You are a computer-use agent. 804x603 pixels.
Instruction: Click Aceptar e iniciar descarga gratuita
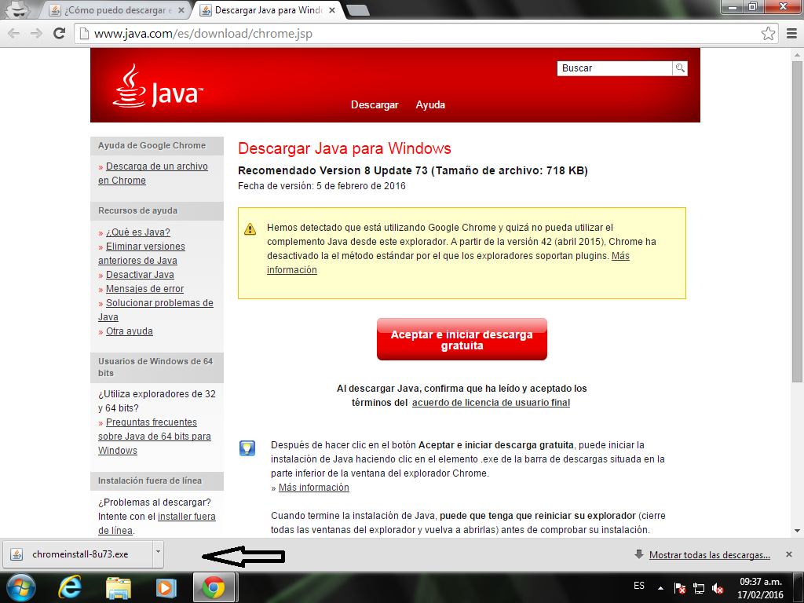click(x=462, y=338)
